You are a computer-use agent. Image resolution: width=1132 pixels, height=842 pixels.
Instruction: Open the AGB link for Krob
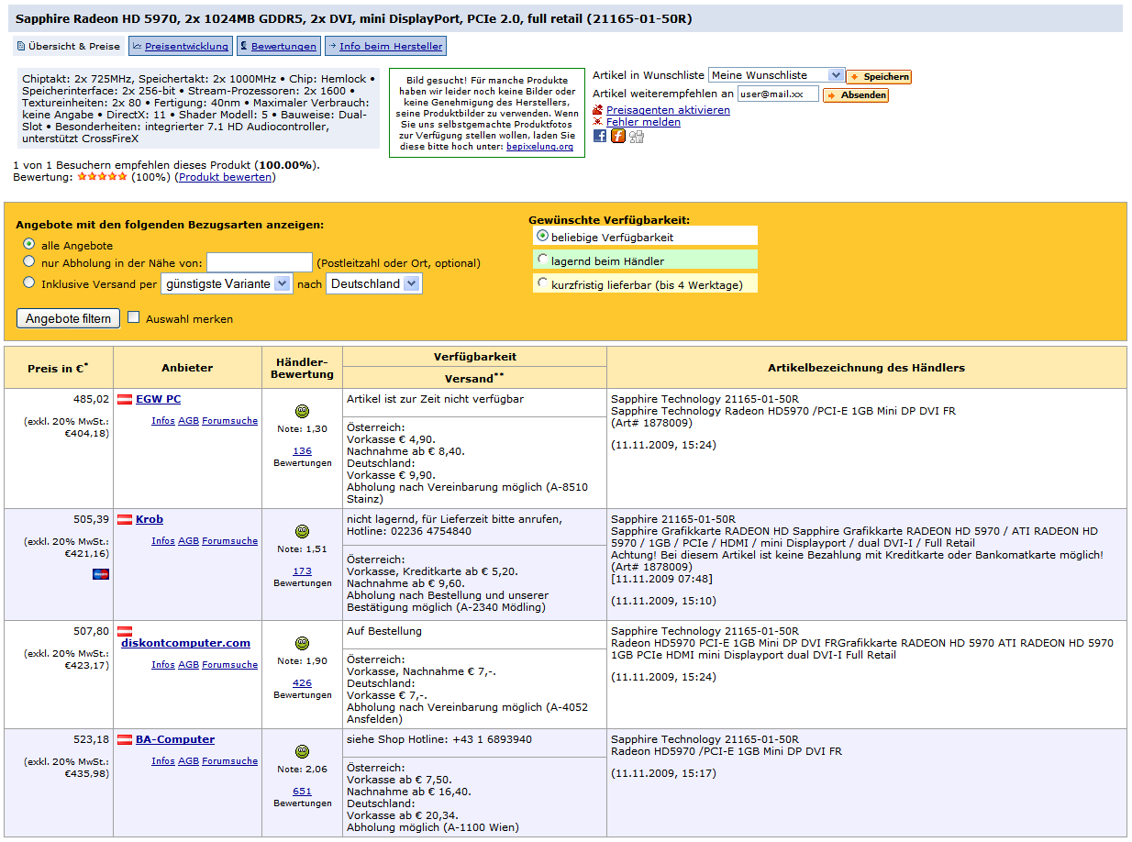pos(188,541)
